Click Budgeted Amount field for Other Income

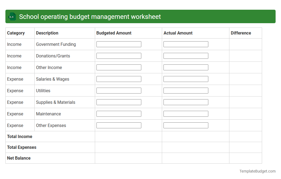pos(119,67)
